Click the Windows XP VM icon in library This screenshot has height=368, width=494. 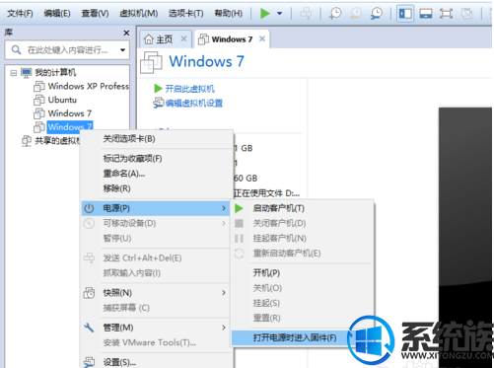tap(39, 87)
